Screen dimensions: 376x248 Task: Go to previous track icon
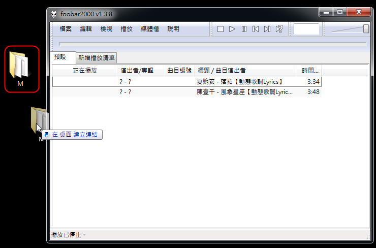click(x=256, y=29)
